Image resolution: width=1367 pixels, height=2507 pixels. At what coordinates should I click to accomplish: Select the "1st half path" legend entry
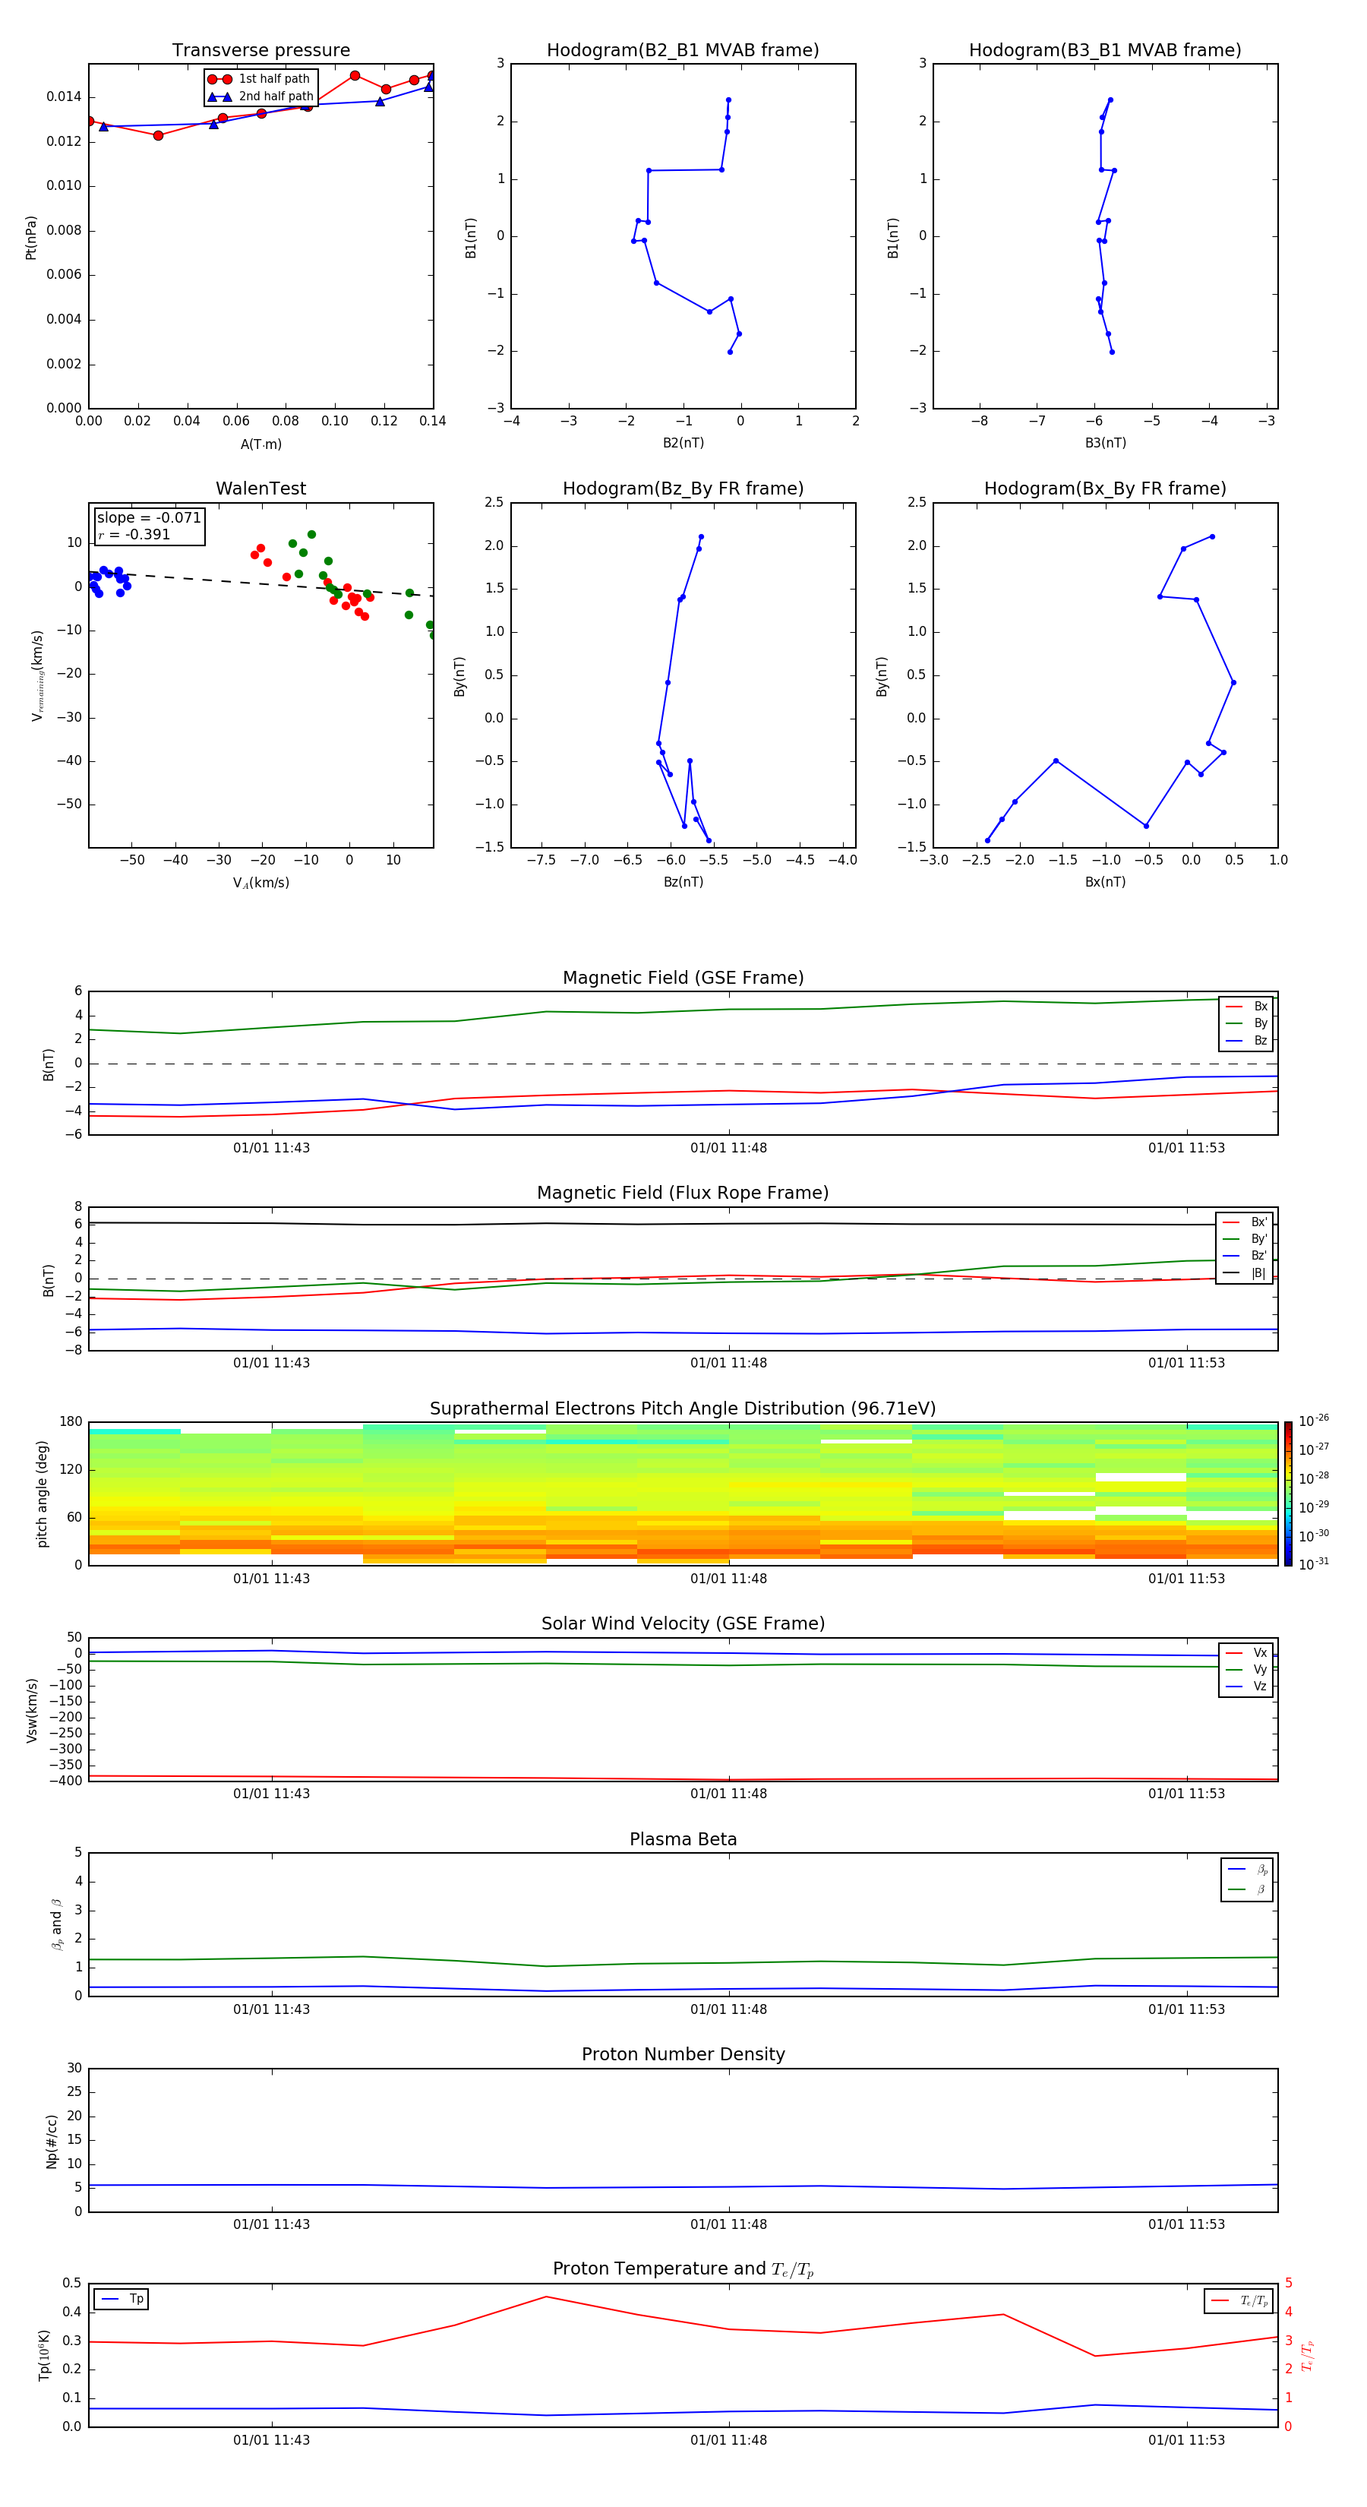[260, 79]
